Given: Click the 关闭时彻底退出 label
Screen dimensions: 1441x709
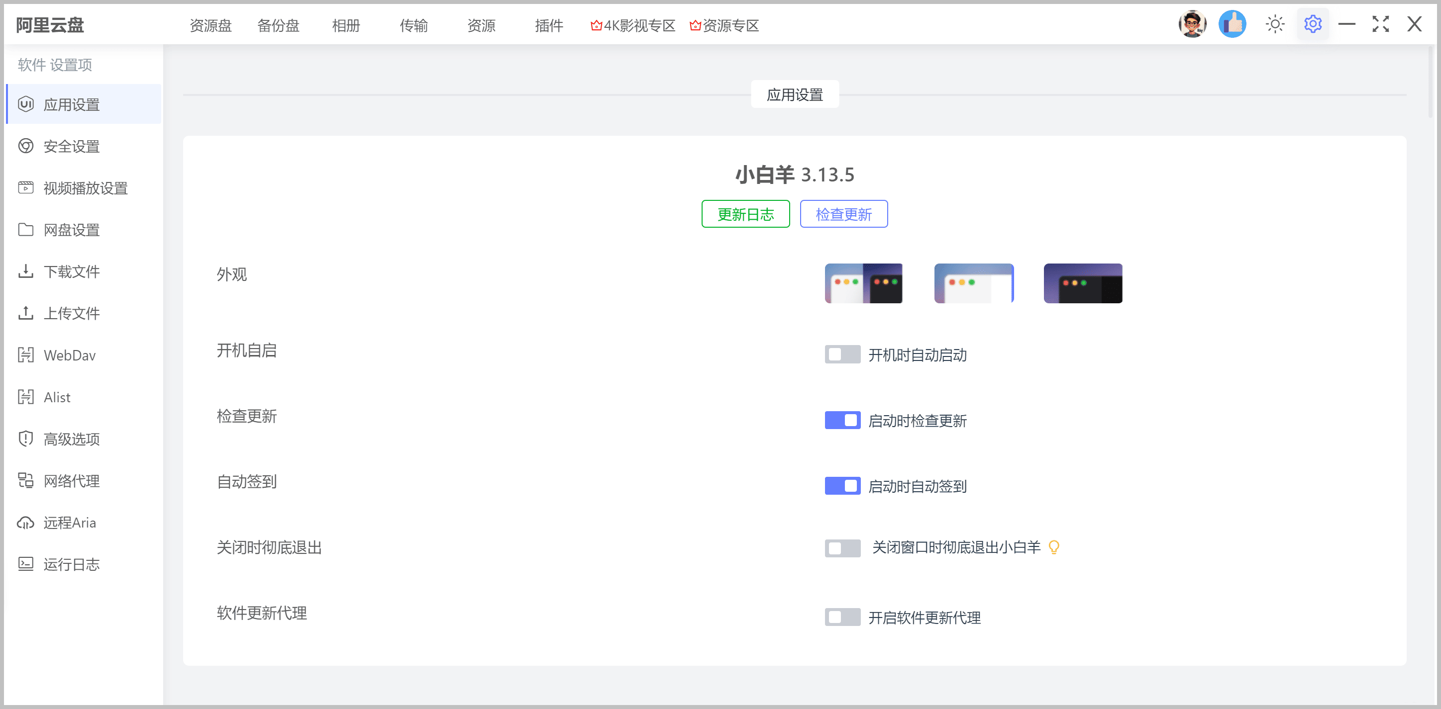Looking at the screenshot, I should click(269, 547).
